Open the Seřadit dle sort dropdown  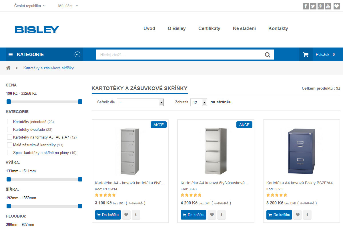[x=140, y=102]
